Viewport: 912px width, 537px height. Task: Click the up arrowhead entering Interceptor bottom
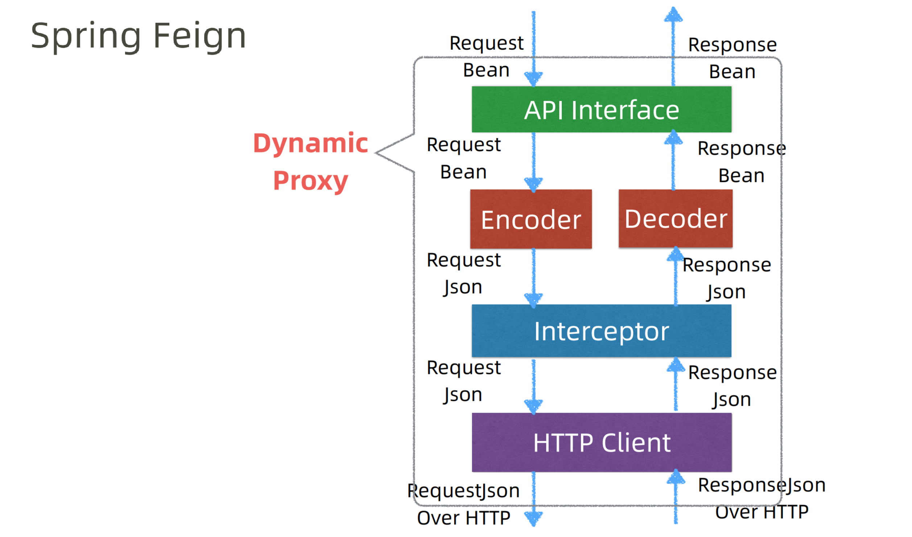(675, 366)
